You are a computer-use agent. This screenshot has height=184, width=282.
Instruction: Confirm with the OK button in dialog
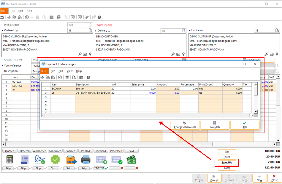[x=245, y=125]
